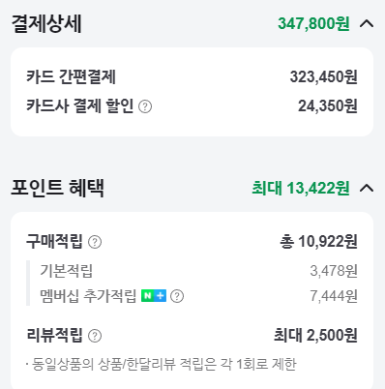Click the 323,450원 card payment amount

coord(323,77)
